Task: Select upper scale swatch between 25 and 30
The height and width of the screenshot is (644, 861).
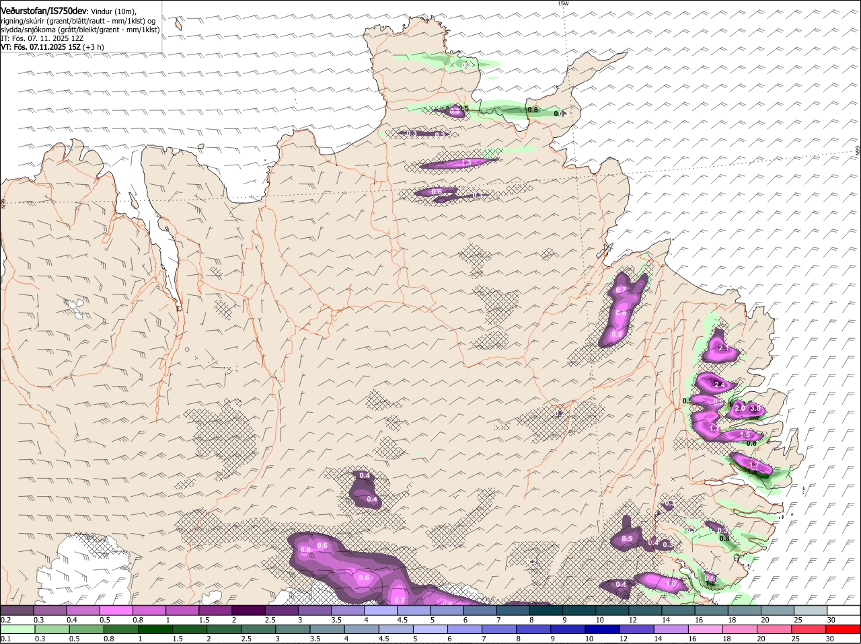Action: (811, 610)
